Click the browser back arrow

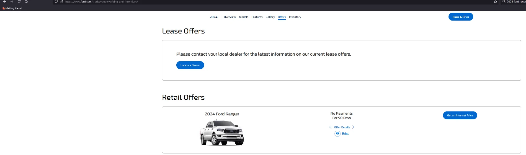(5, 2)
